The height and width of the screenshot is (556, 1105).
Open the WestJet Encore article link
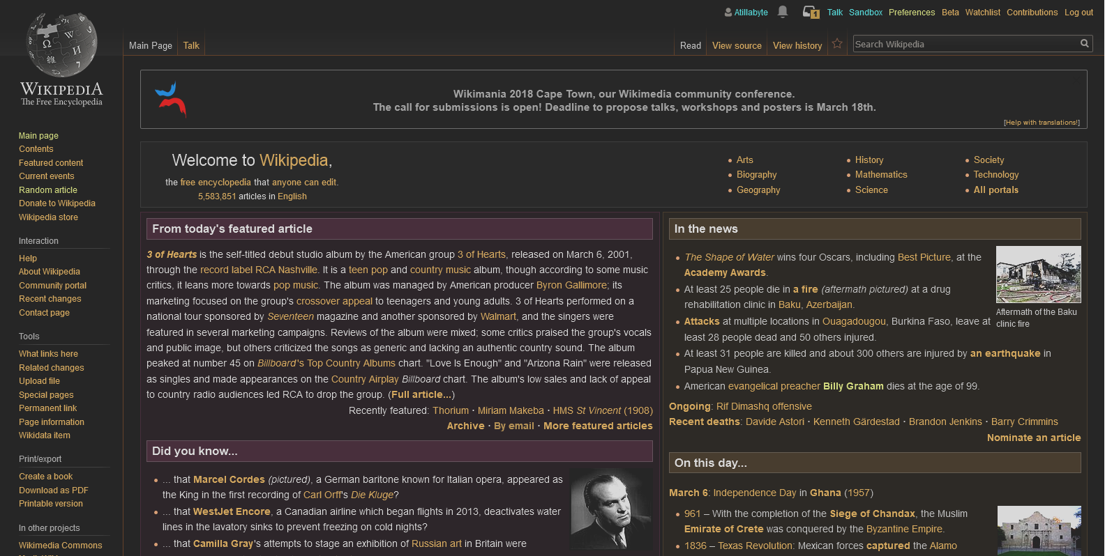click(x=232, y=511)
